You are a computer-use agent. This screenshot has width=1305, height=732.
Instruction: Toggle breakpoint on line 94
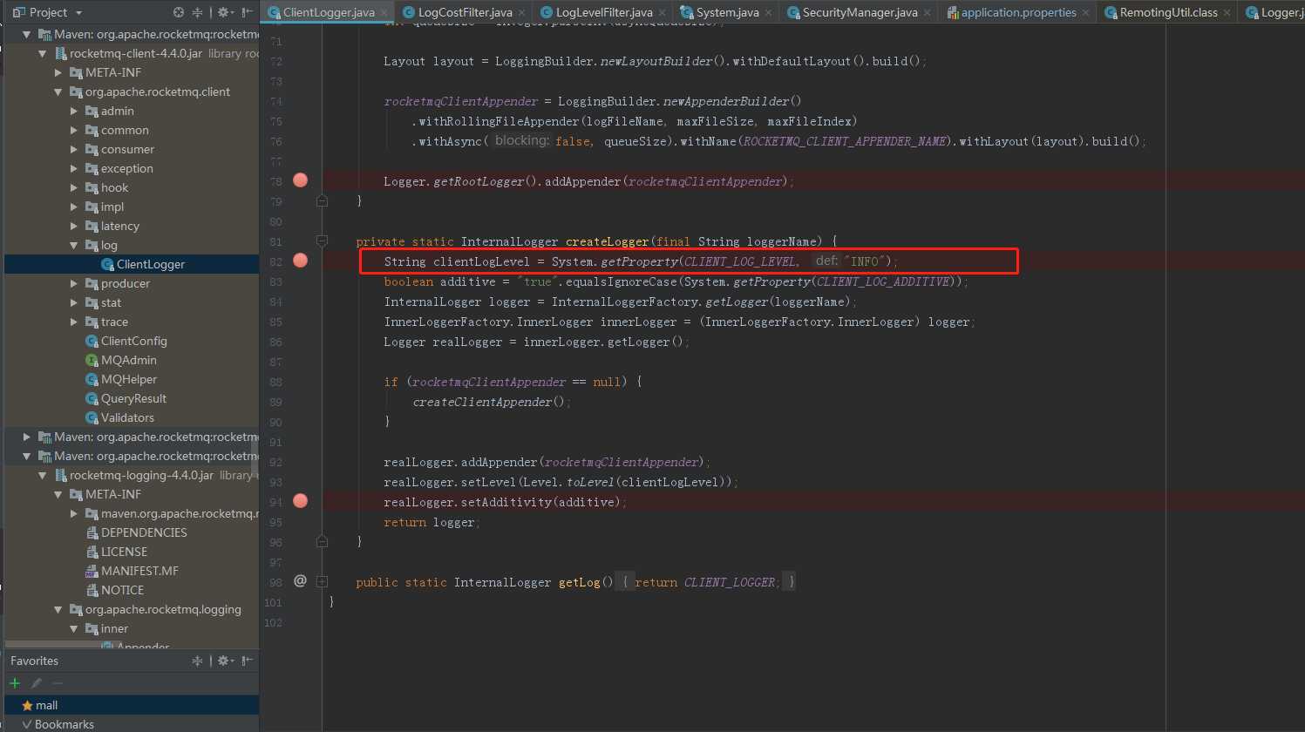point(301,501)
